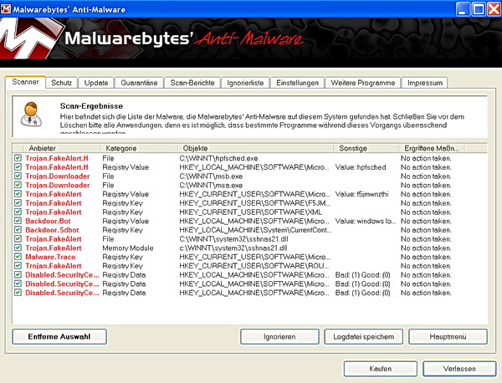Click the Kaufen button
This screenshot has height=383, width=502.
(x=381, y=368)
